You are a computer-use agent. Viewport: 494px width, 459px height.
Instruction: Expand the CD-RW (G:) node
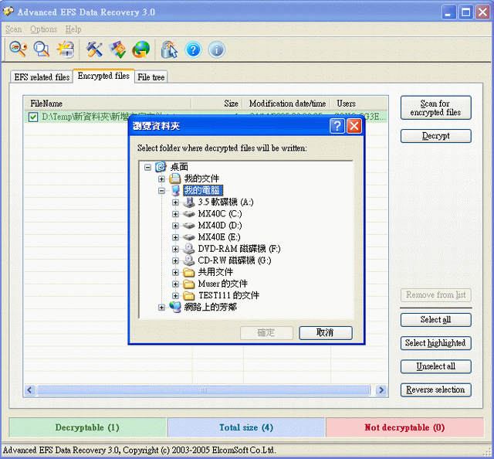[x=175, y=260]
